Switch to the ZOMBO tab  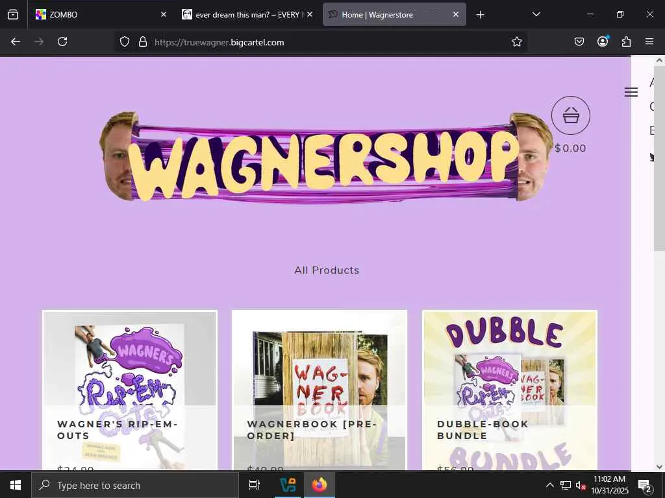point(101,15)
